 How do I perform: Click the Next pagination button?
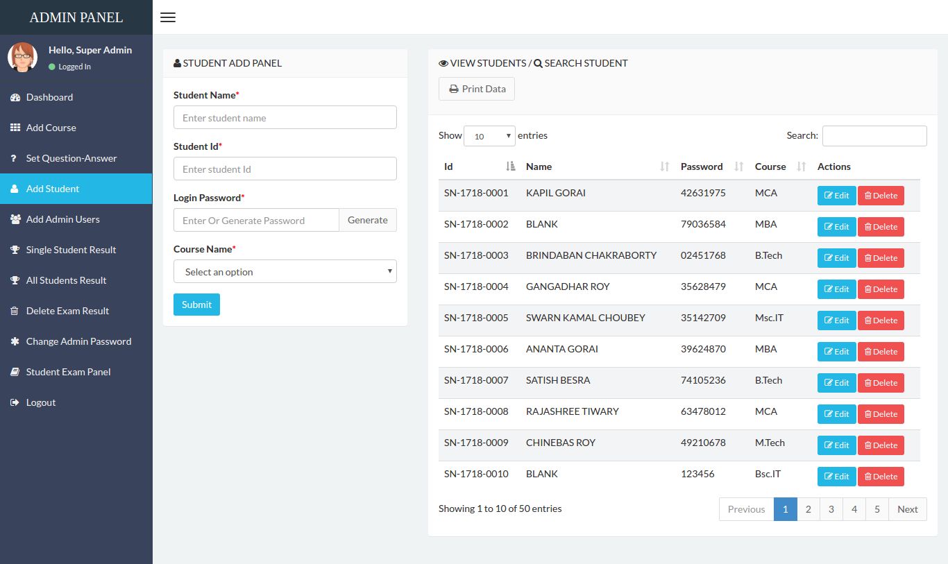[x=908, y=509]
